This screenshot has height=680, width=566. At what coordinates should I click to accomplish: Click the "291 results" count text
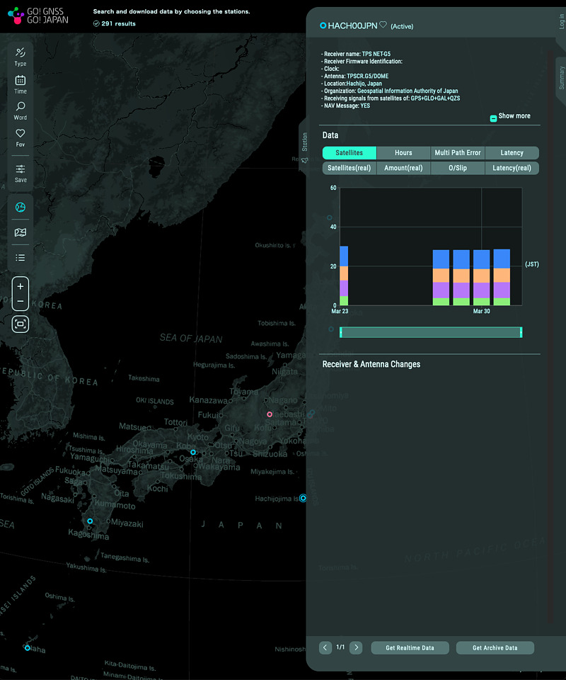(118, 23)
